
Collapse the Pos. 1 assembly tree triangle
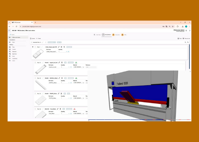33,47
